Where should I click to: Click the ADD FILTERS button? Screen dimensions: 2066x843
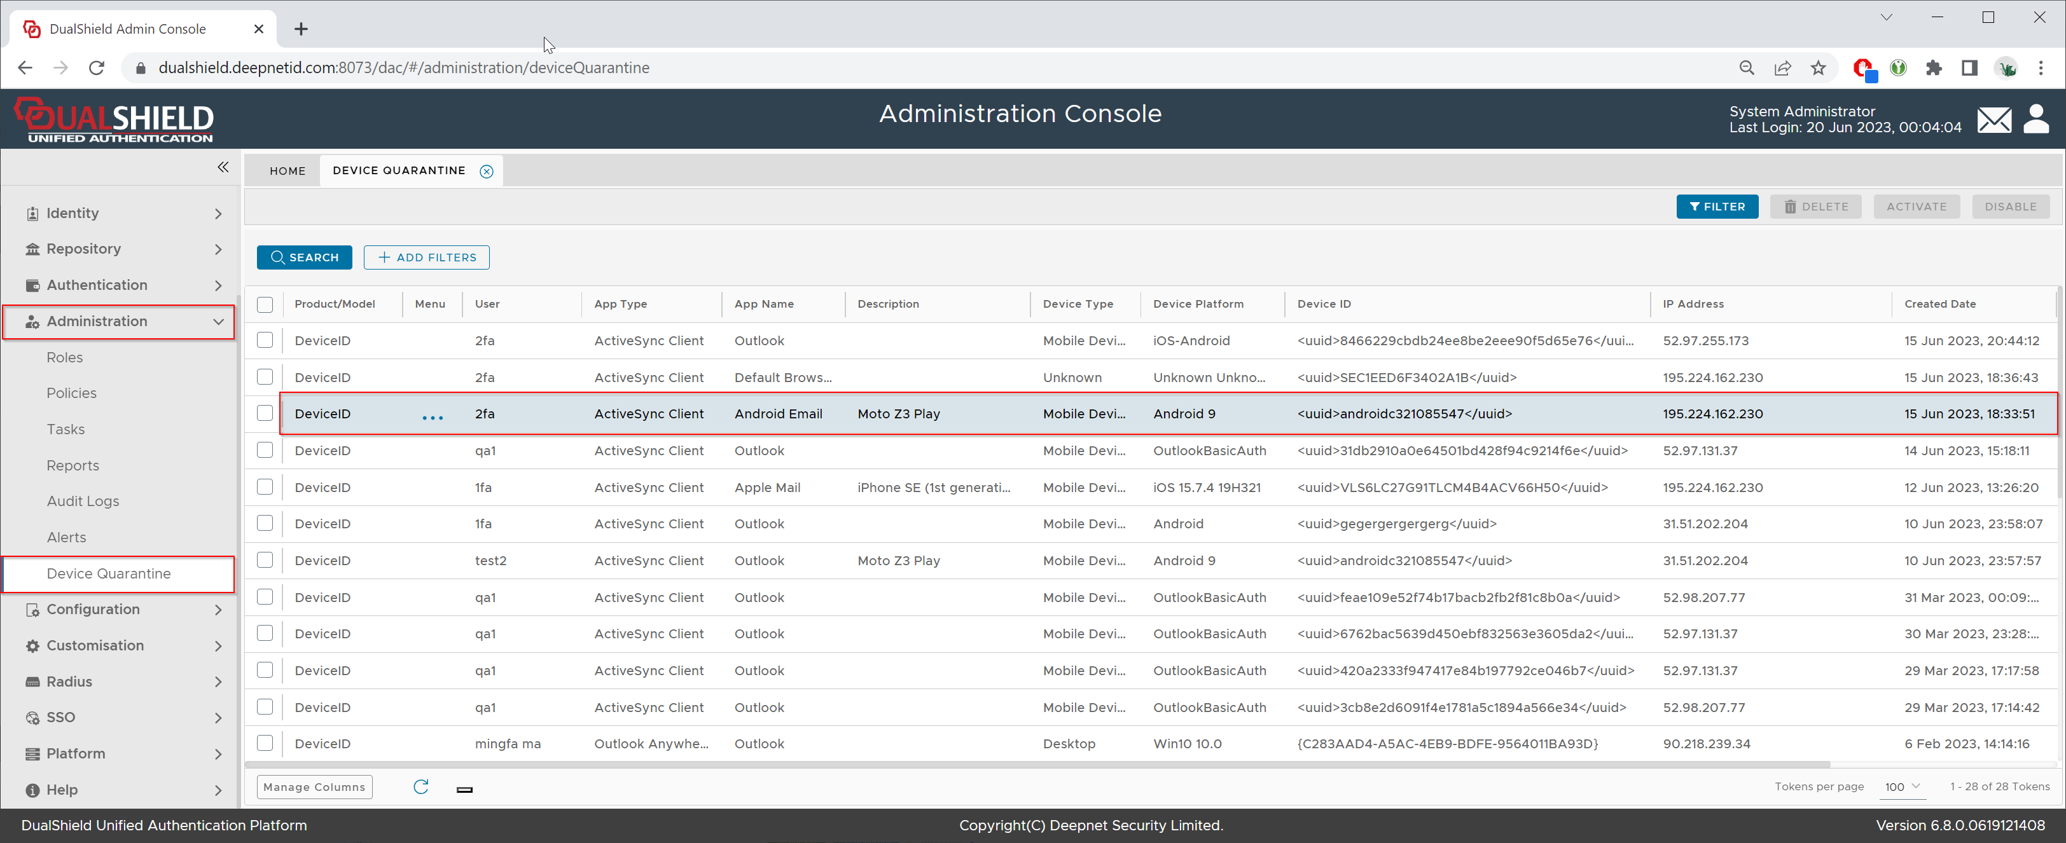426,257
